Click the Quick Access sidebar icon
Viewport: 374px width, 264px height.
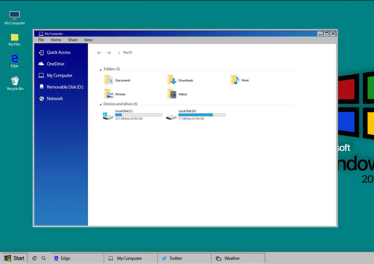pos(41,52)
